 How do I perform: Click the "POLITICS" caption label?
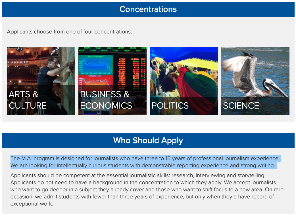tap(170, 106)
